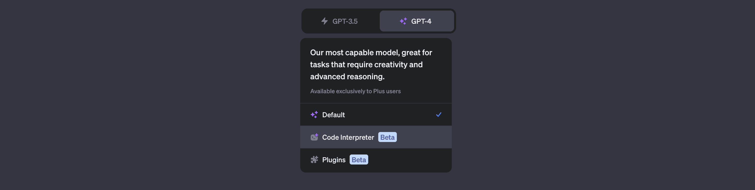This screenshot has width=755, height=190.
Task: Click the lightning bolt icon for GPT-3.5
Action: point(324,21)
